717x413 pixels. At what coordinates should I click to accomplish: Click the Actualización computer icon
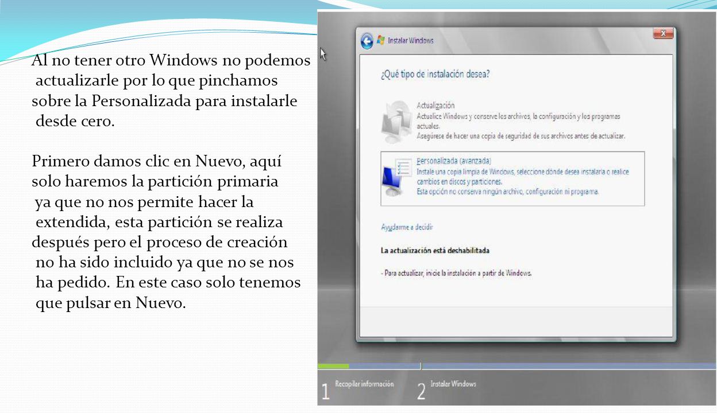pos(396,122)
